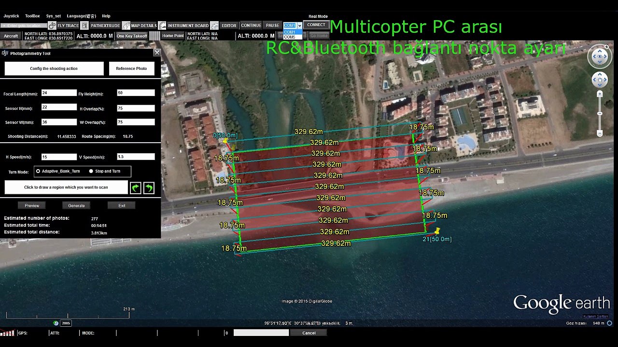
Task: Click the draw scan region button
Action: coord(66,187)
